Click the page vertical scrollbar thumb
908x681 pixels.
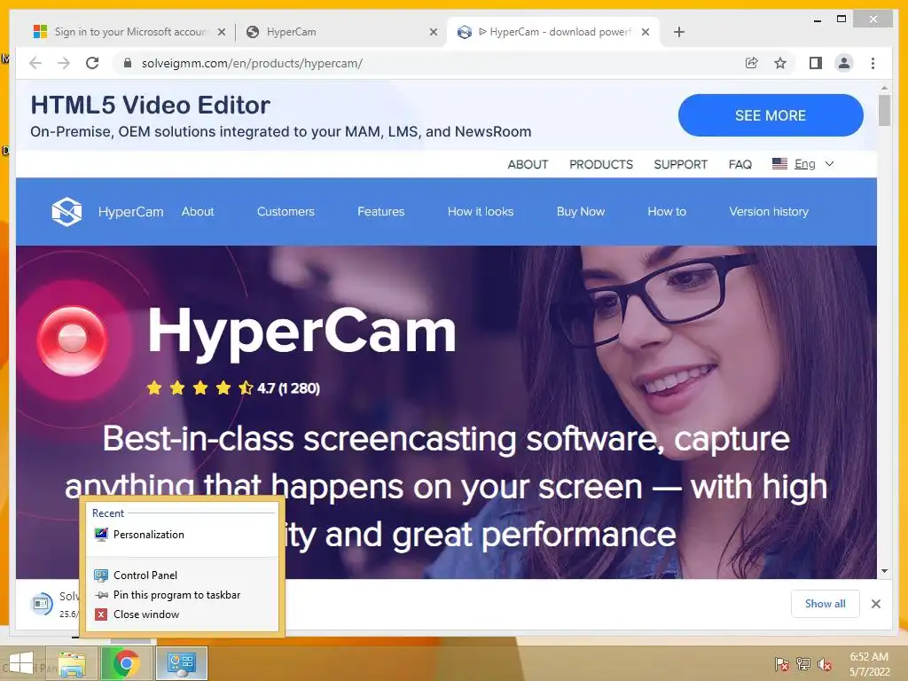(884, 110)
